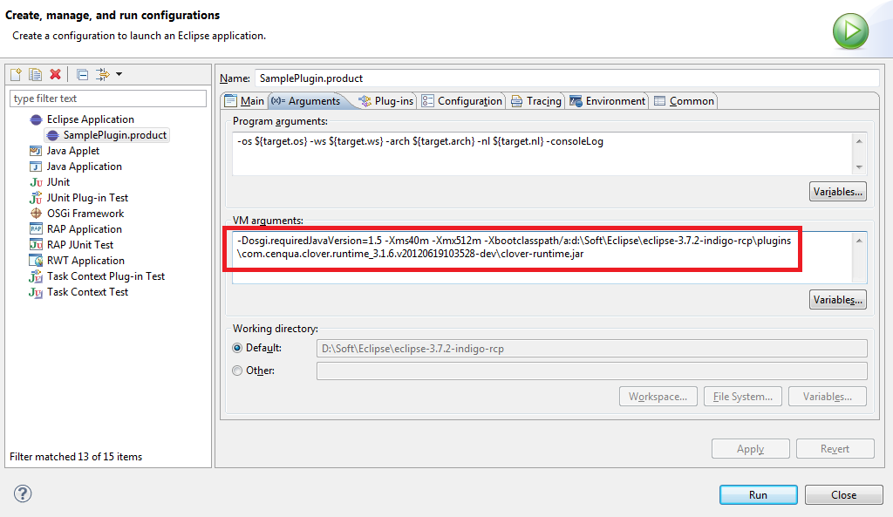This screenshot has width=893, height=517.
Task: Open the filter options dropdown arrow
Action: coord(119,75)
